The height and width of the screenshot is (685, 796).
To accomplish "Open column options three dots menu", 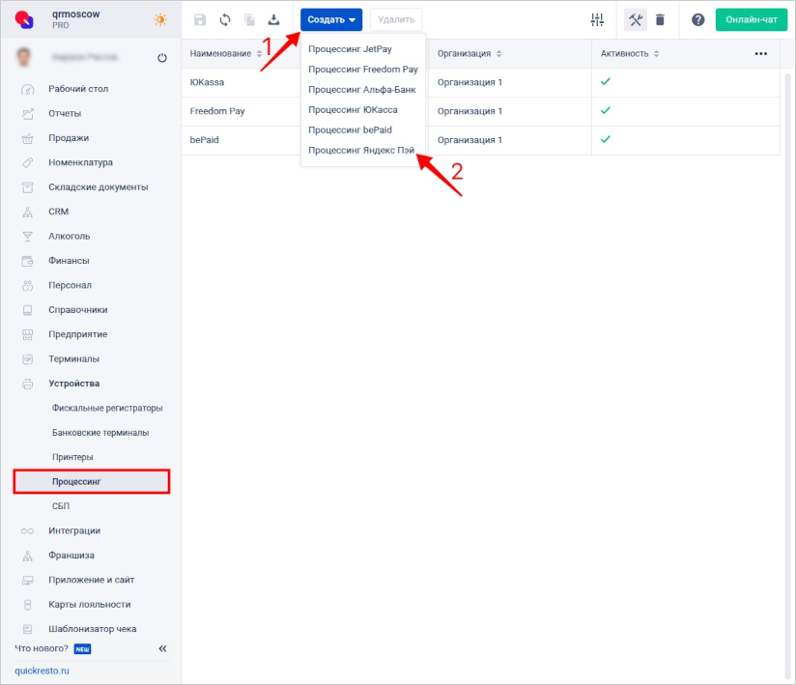I will point(760,54).
